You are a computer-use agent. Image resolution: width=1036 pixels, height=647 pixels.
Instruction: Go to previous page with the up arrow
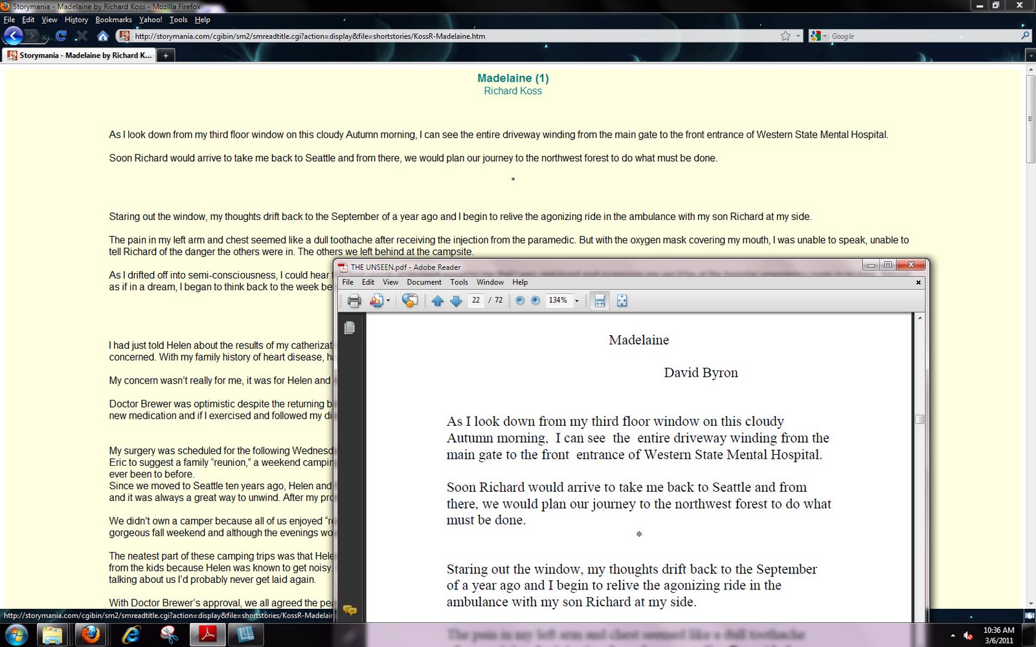click(x=438, y=301)
